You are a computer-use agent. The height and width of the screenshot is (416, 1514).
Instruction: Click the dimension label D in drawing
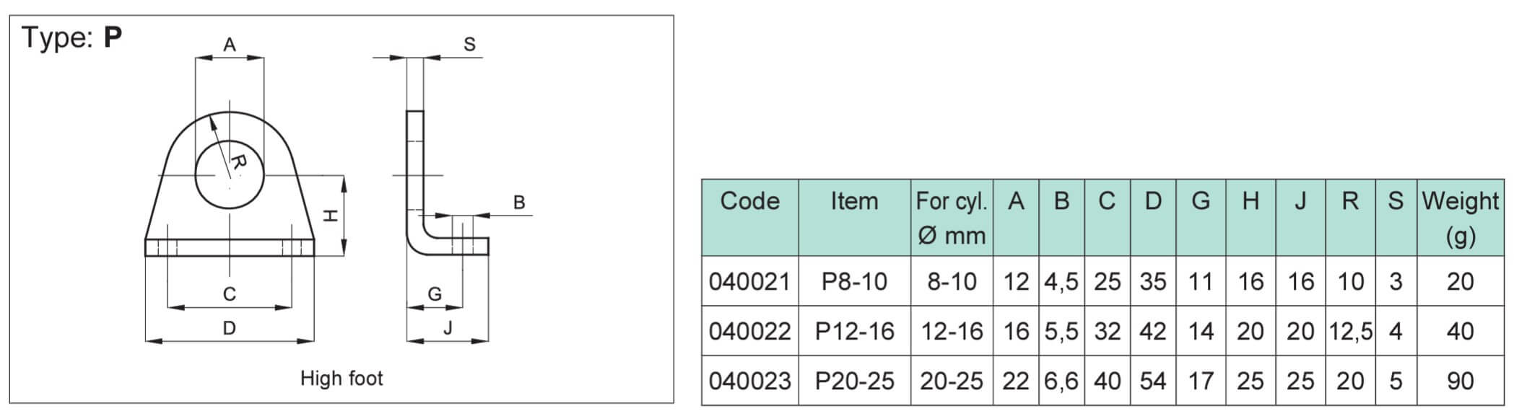tap(229, 329)
